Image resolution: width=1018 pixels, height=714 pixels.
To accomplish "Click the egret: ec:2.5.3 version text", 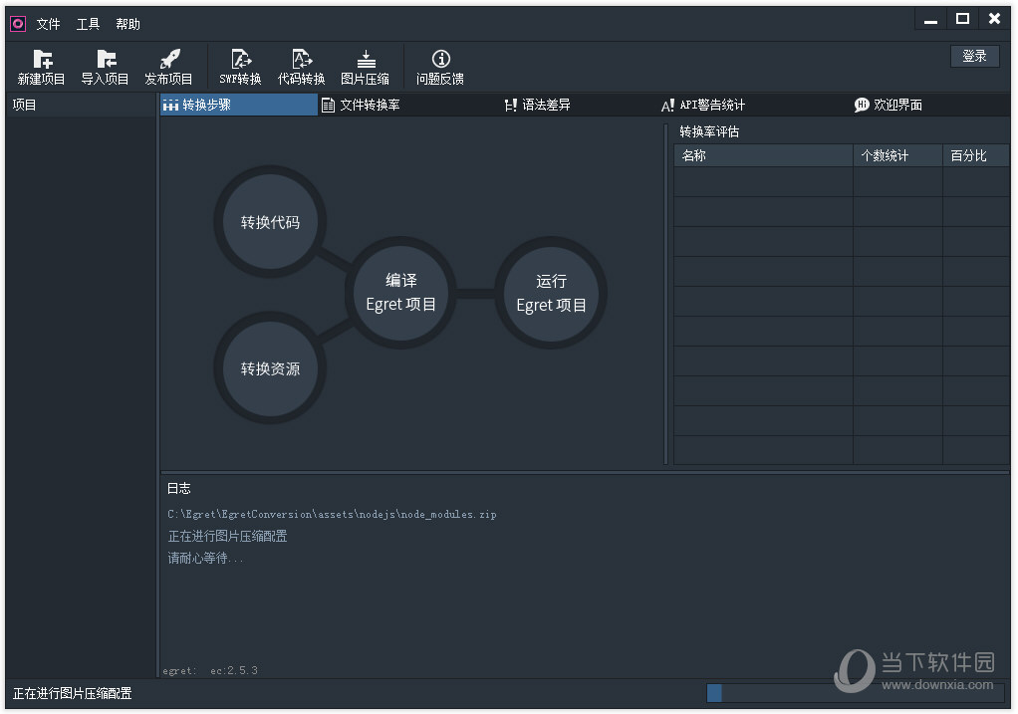I will click(x=210, y=670).
